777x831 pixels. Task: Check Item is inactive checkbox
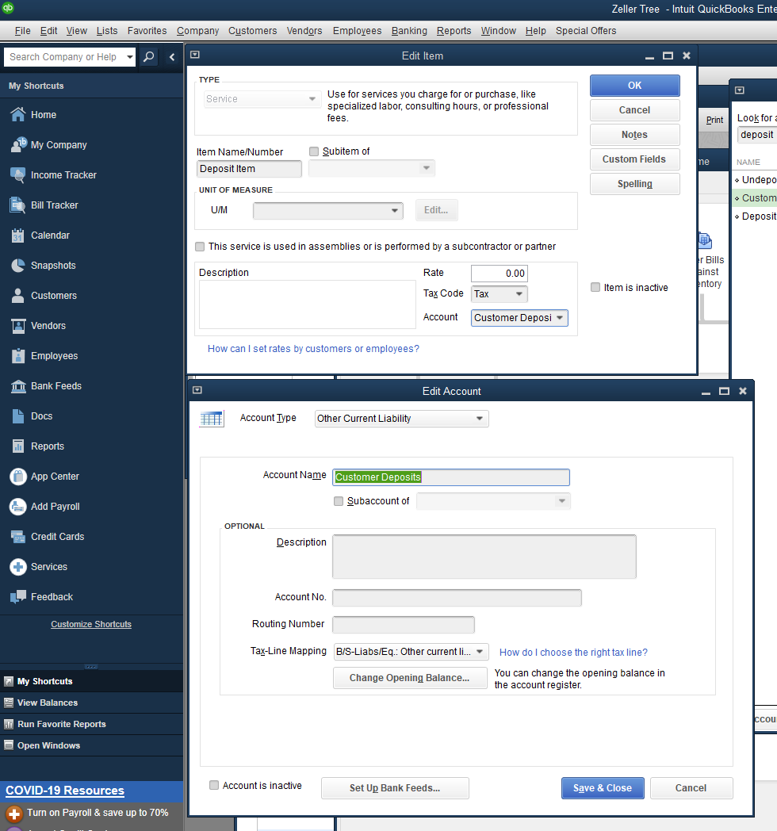tap(595, 287)
